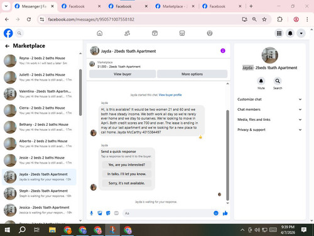Open emoji picker in message box

216,213
